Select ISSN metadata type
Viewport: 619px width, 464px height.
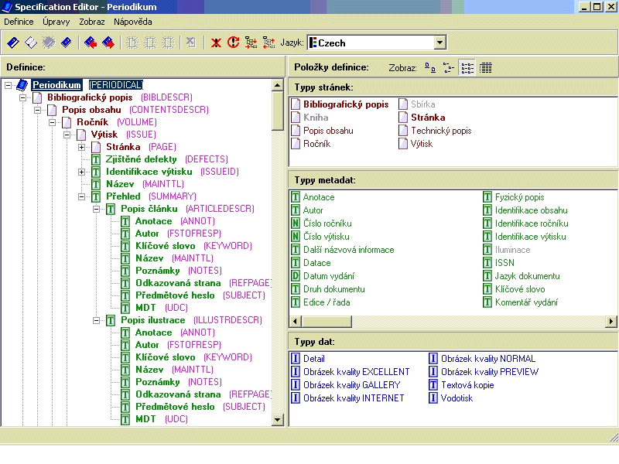pos(504,263)
